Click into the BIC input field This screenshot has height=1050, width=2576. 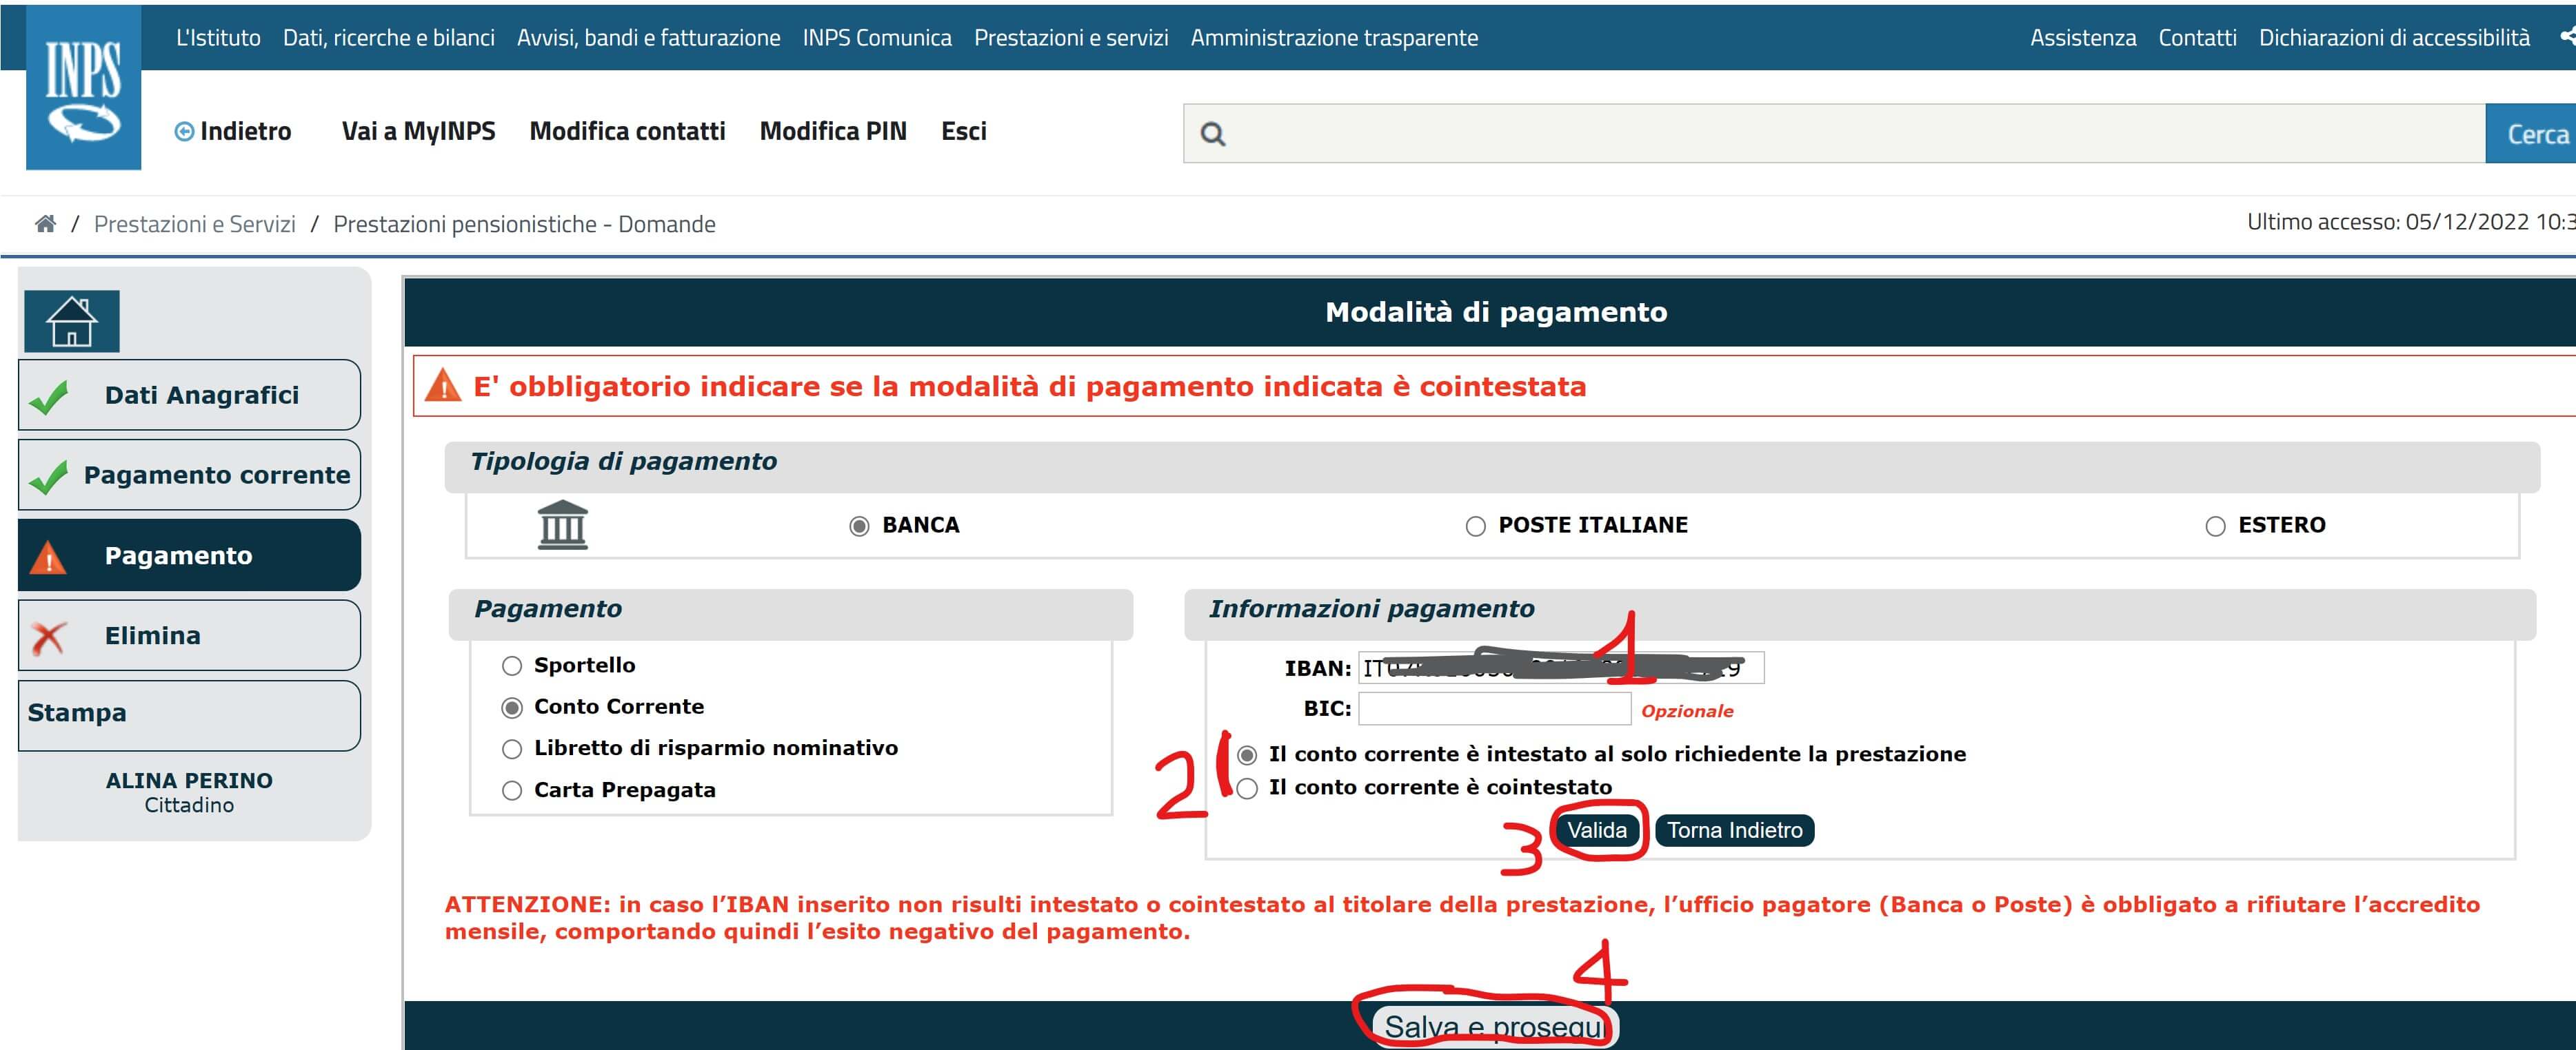pos(1494,710)
